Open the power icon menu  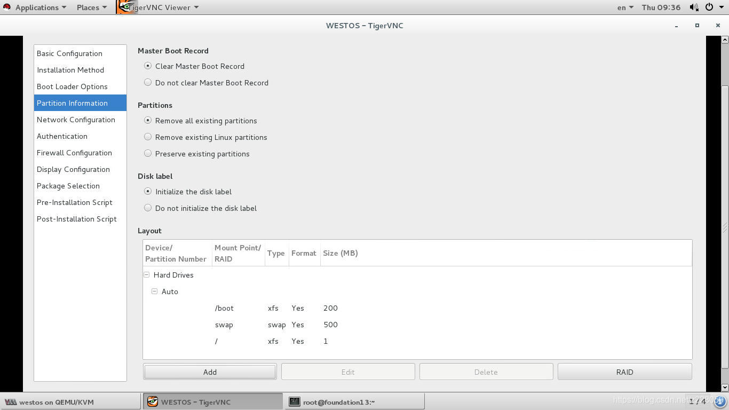tap(709, 7)
